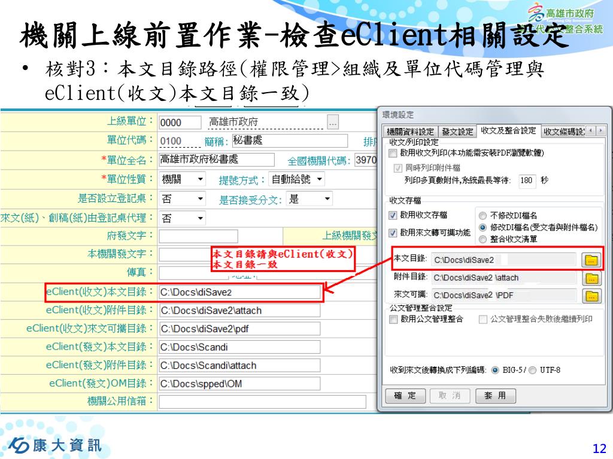Open 是否設立登記桌 dropdown
This screenshot has height=459, width=613.
point(183,198)
